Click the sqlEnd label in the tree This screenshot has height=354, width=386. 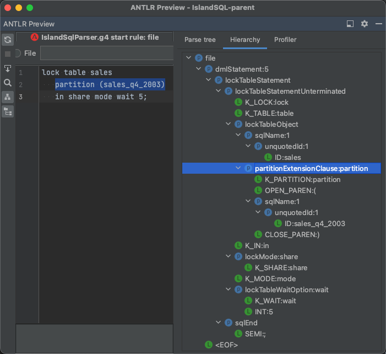click(x=246, y=323)
